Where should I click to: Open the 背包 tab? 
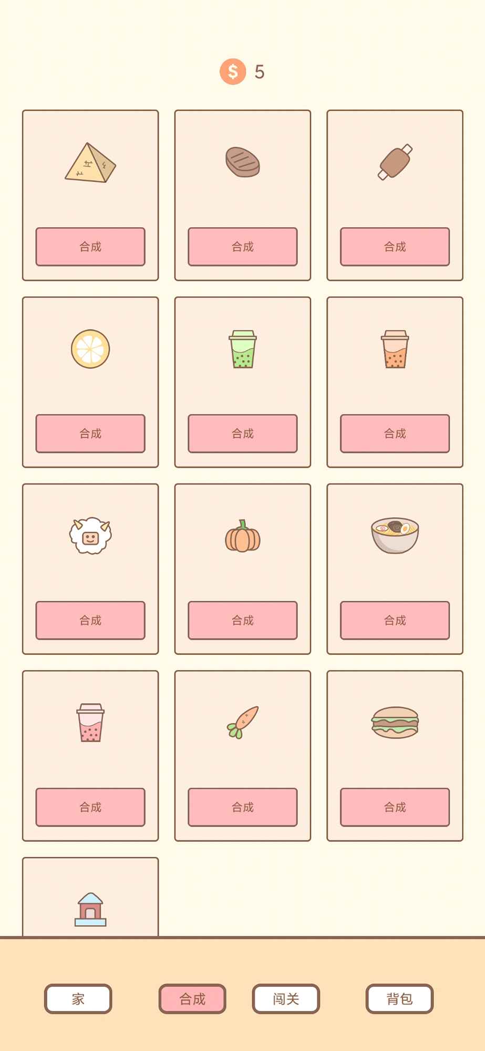point(399,998)
